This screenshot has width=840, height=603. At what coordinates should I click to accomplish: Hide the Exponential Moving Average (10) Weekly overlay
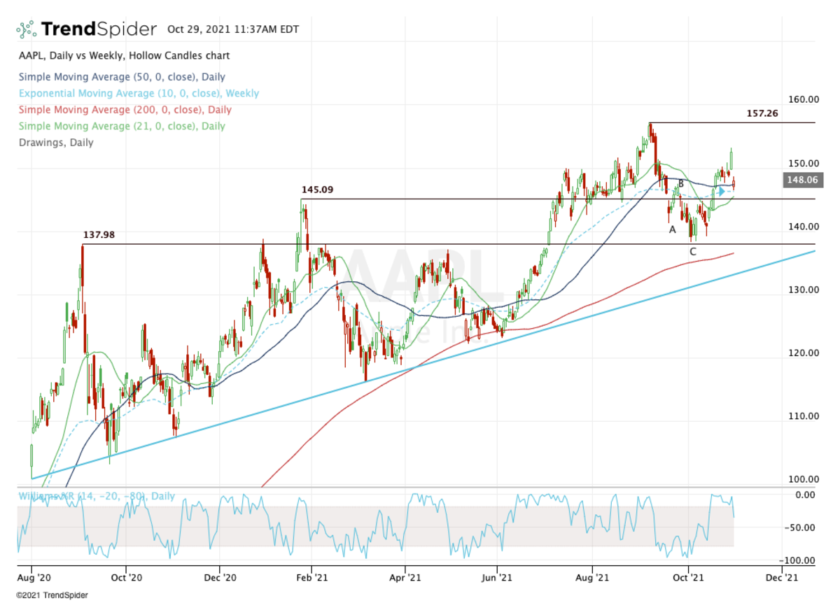click(130, 93)
